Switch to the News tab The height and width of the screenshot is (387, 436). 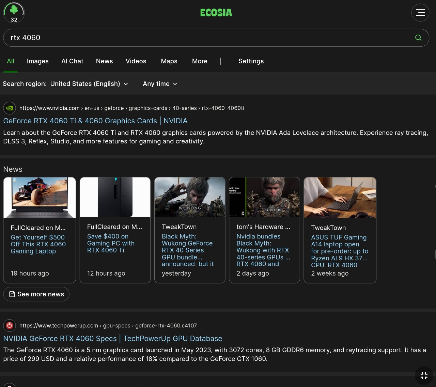point(104,61)
